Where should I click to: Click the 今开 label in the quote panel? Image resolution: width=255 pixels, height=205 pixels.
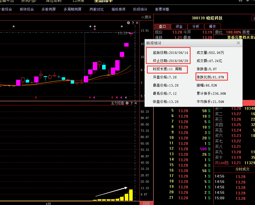[187, 32]
